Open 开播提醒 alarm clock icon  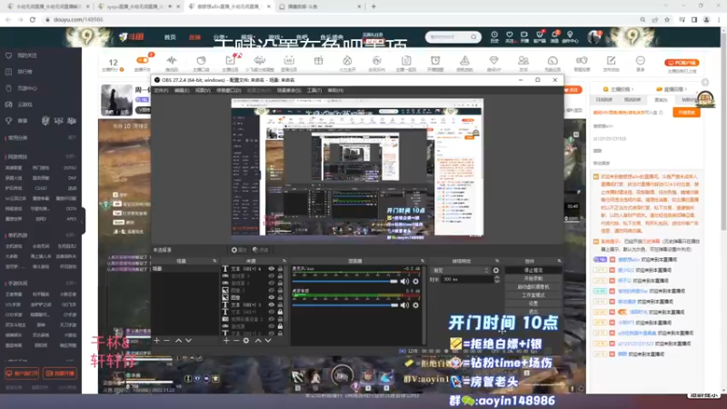pyautogui.click(x=435, y=61)
